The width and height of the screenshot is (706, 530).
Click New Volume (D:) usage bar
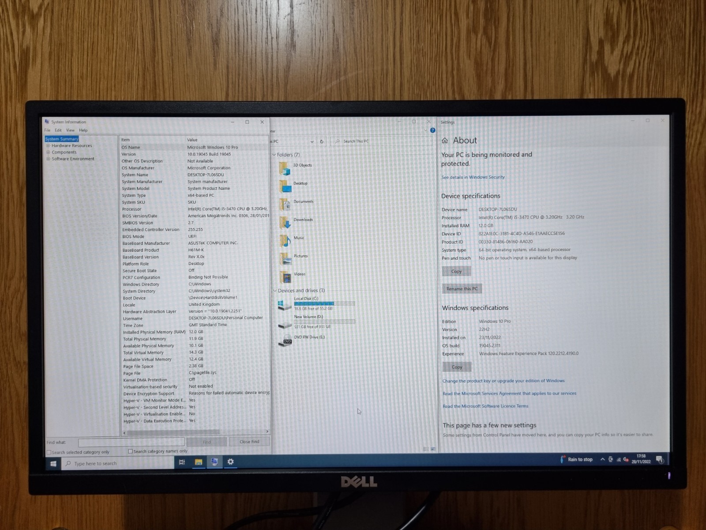(324, 322)
